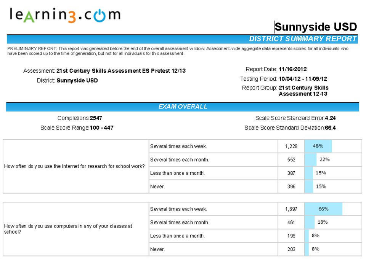
Task: Click the Sunnyside USD report title
Action: pyautogui.click(x=316, y=27)
